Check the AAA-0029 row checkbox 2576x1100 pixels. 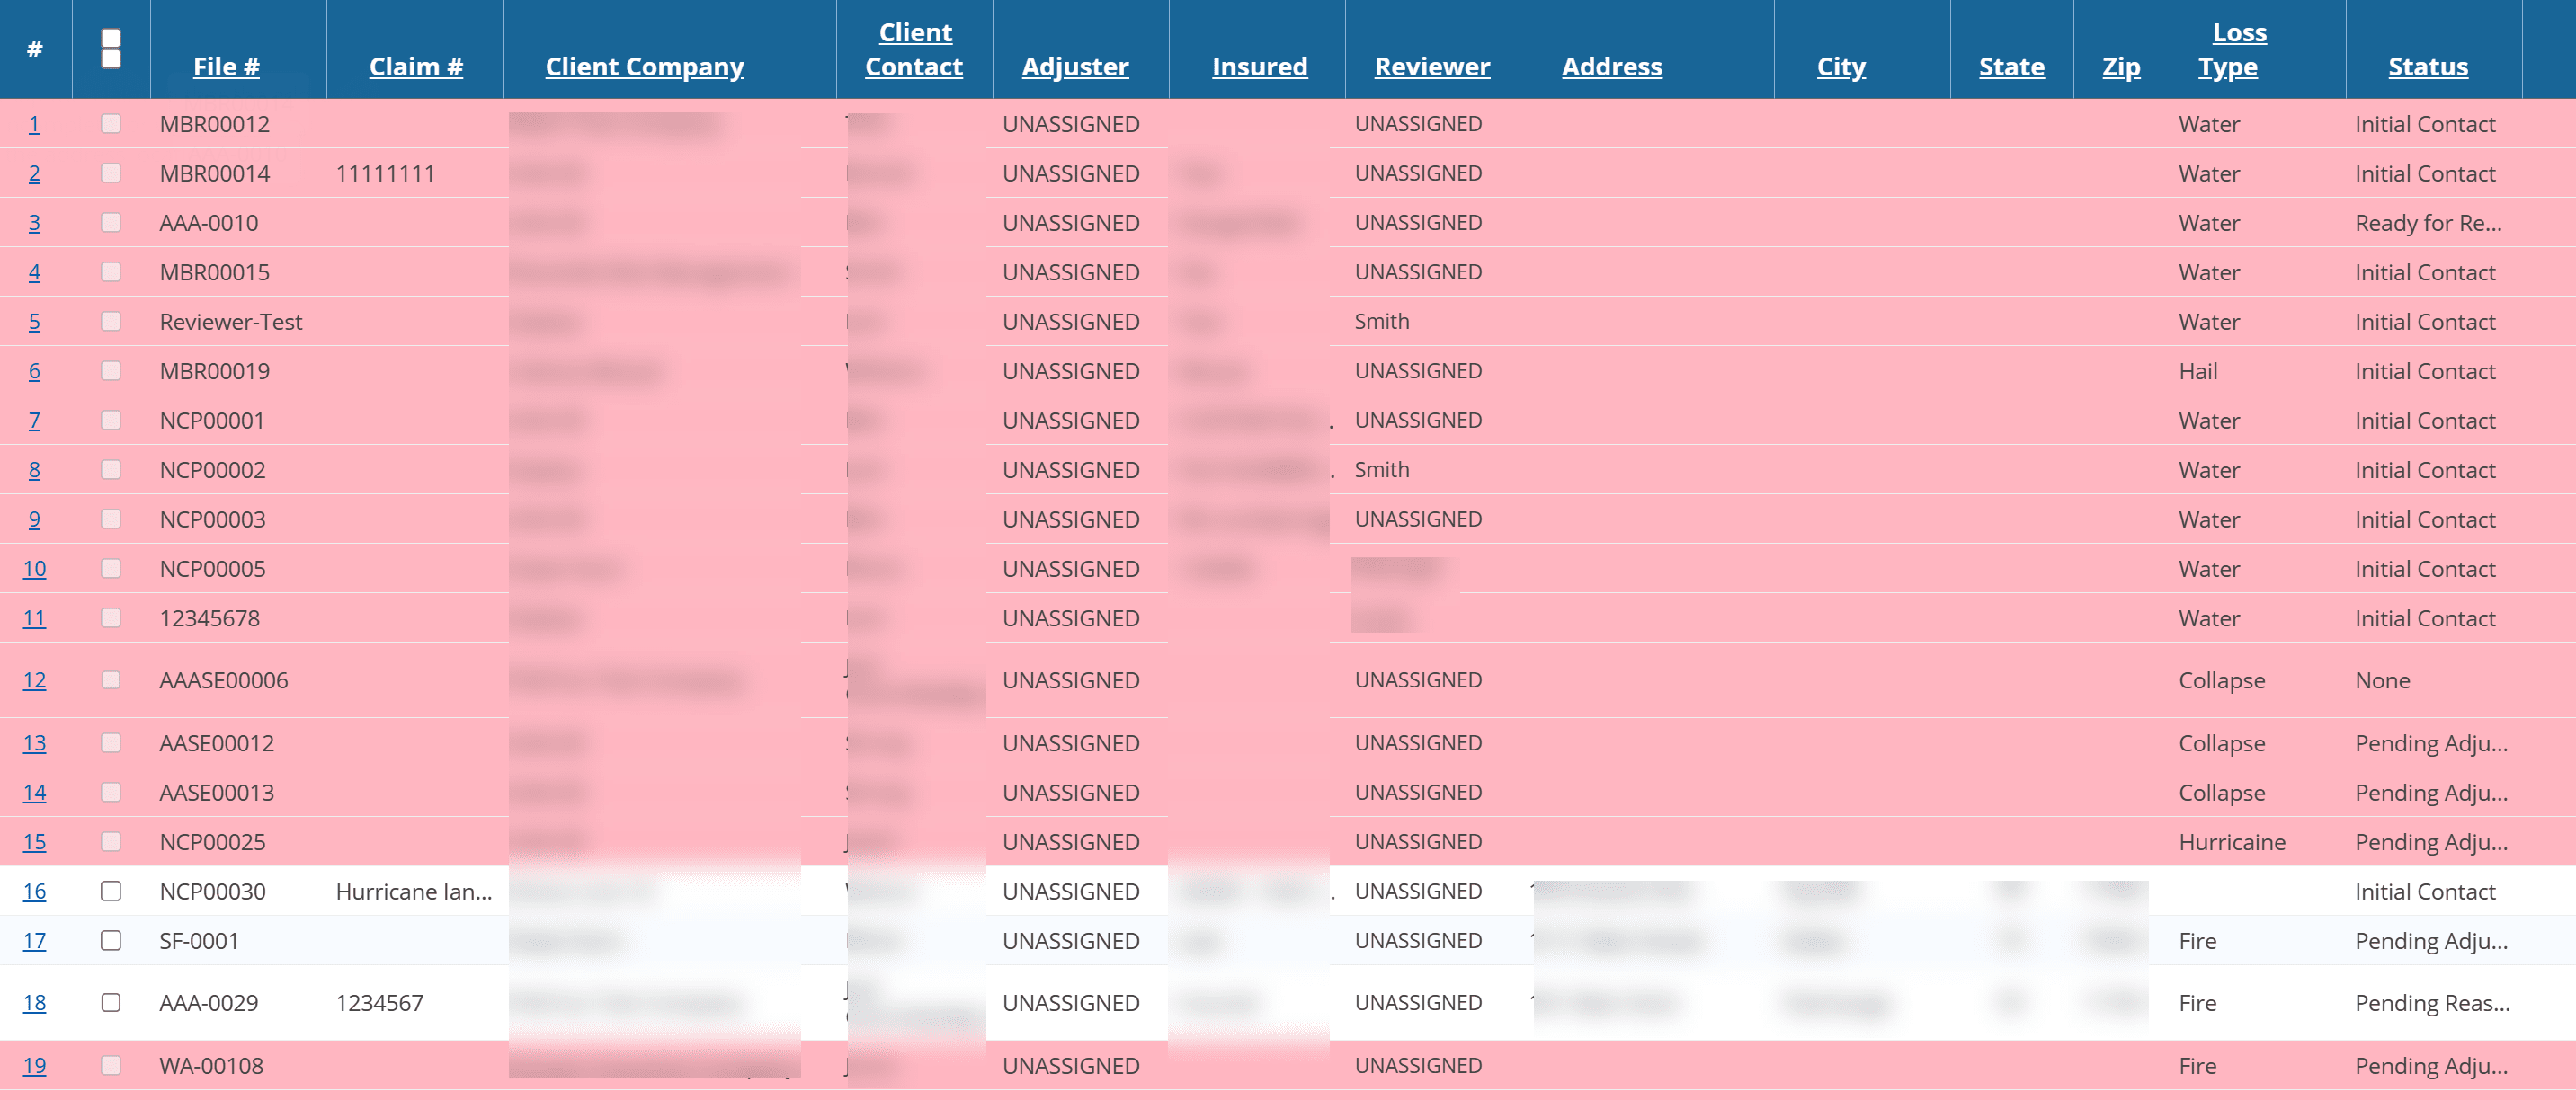coord(111,1002)
